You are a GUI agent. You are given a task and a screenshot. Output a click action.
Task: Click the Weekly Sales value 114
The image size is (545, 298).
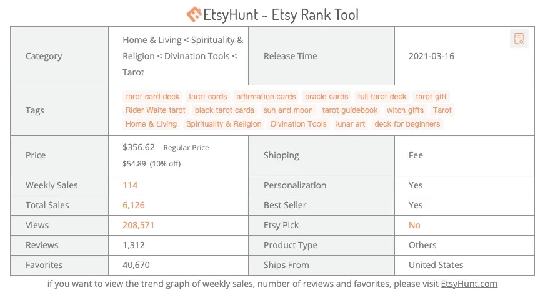(x=130, y=185)
